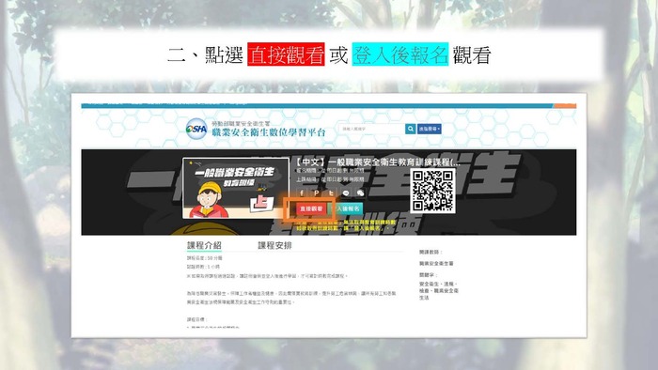Open the 職業安全衛生數位學習平台 site title
The width and height of the screenshot is (658, 370).
269,132
